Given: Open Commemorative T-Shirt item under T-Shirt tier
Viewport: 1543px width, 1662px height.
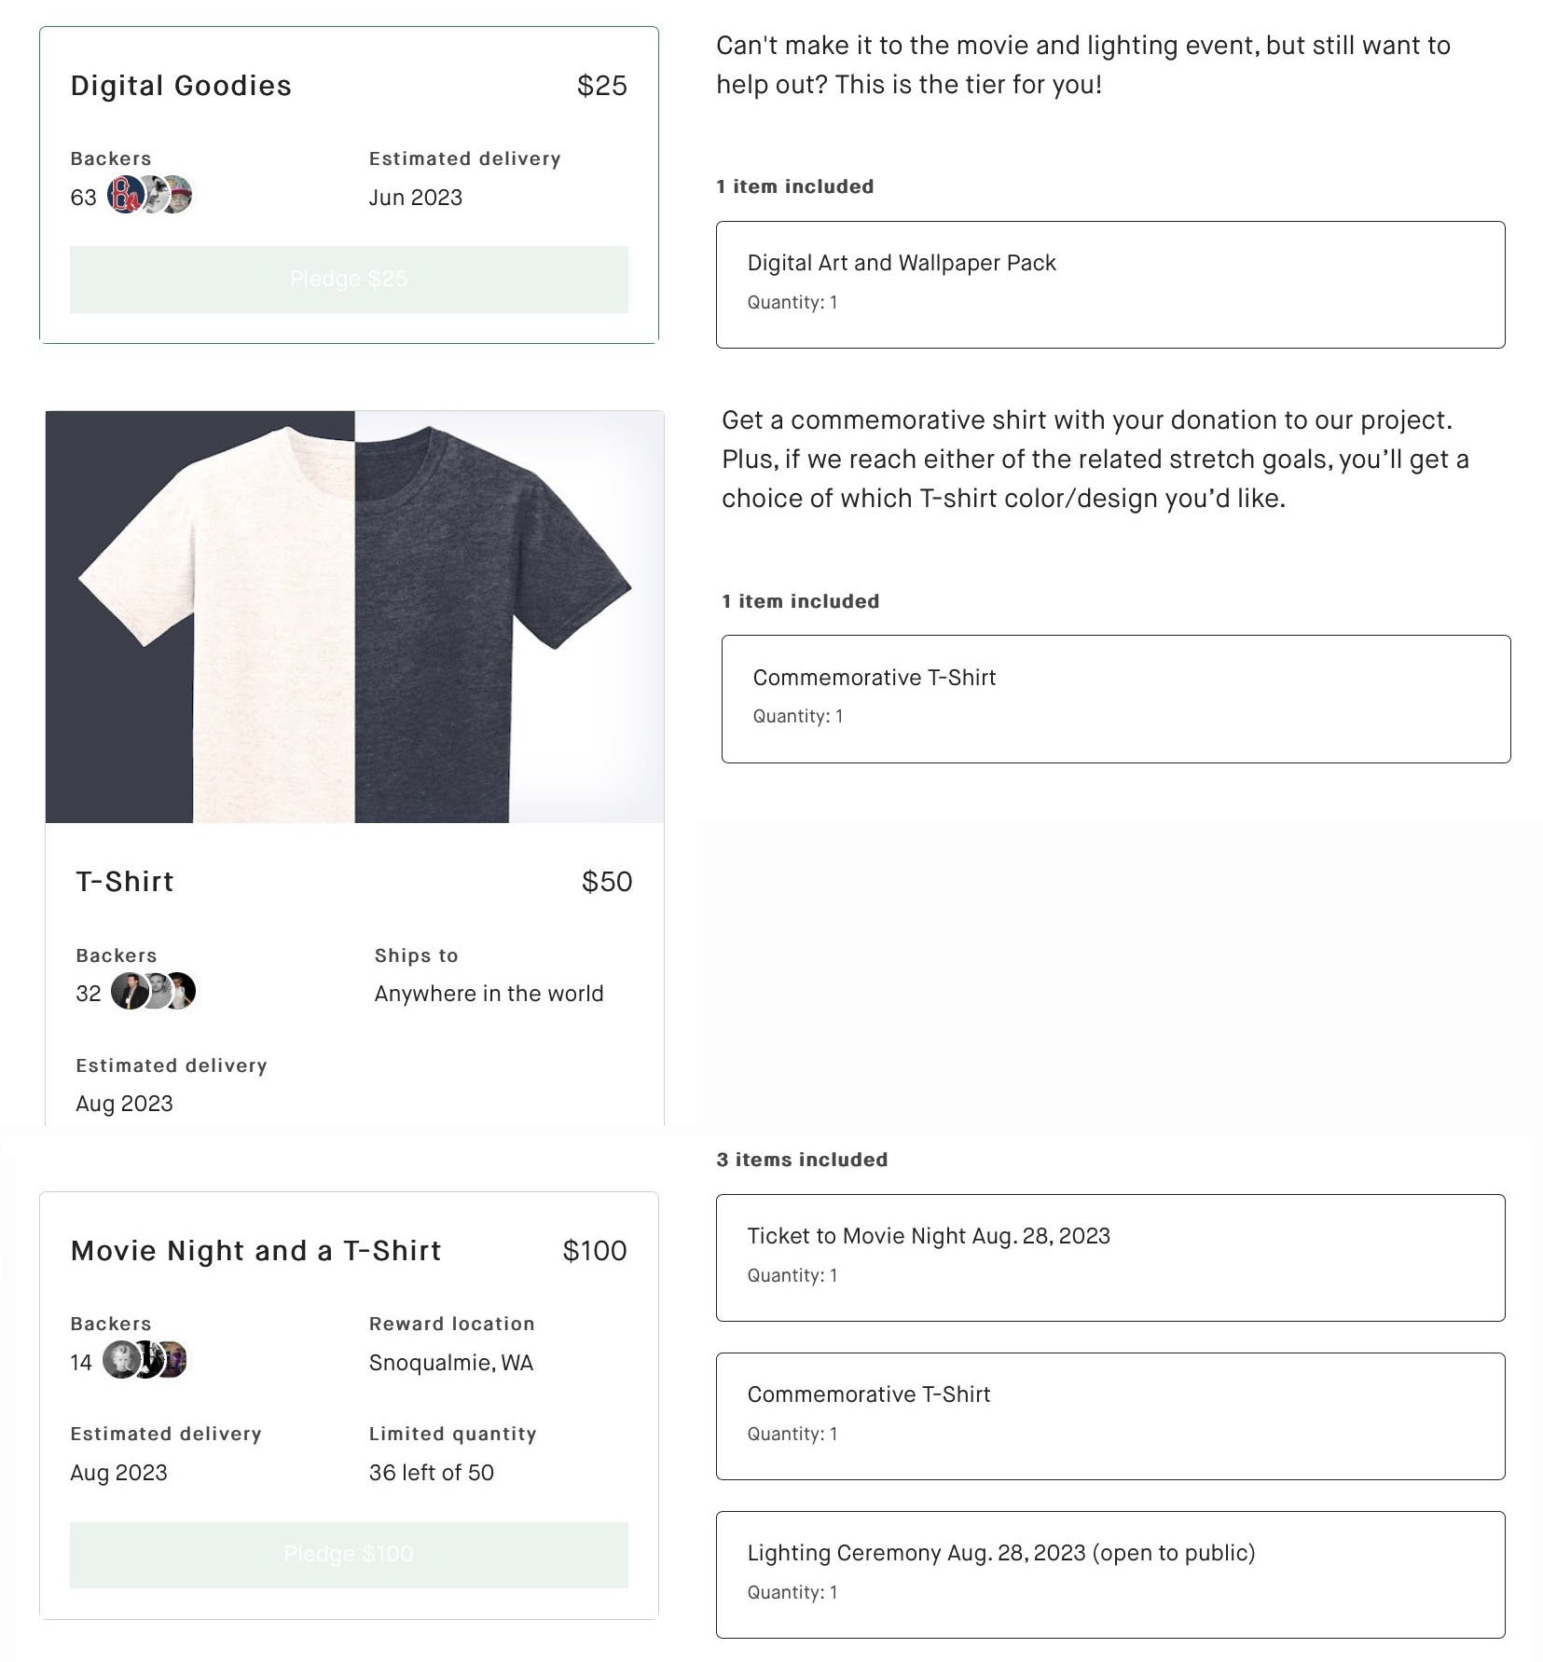Looking at the screenshot, I should (1115, 699).
